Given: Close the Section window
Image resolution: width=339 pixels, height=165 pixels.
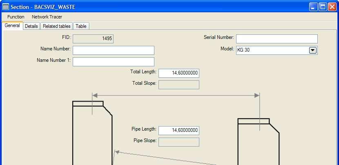Looking at the screenshot, I should point(332,7).
